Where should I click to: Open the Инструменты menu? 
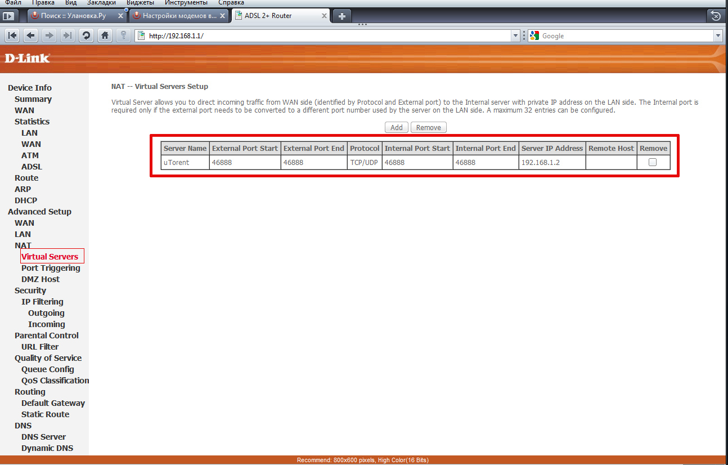click(186, 3)
